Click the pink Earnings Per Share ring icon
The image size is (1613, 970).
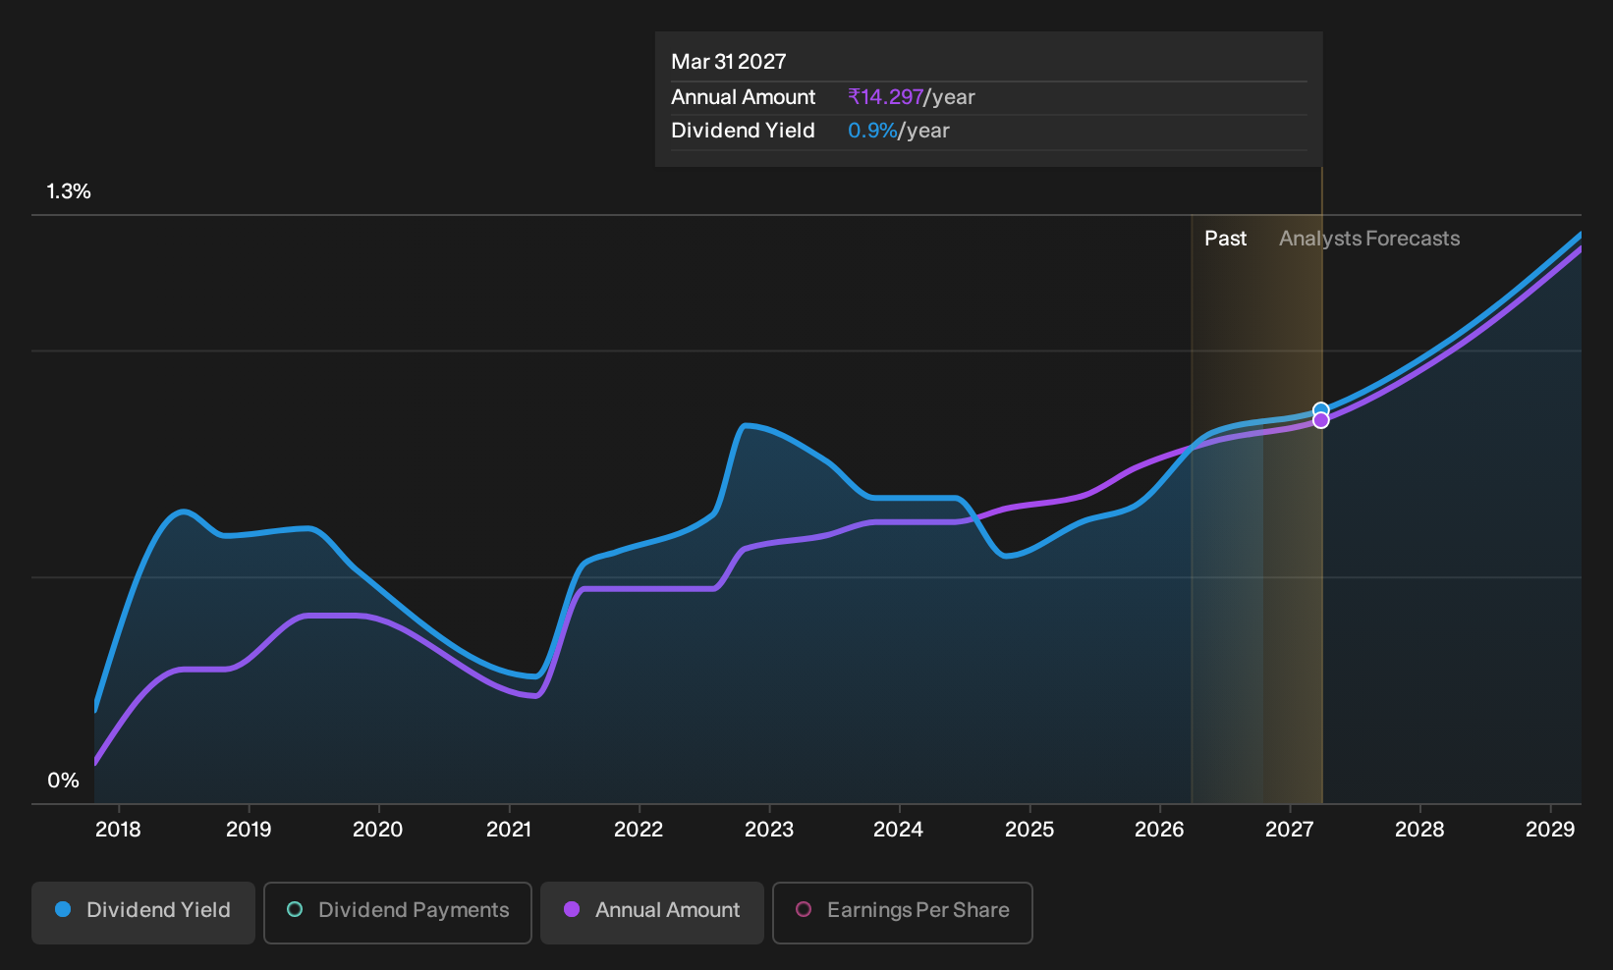(804, 910)
